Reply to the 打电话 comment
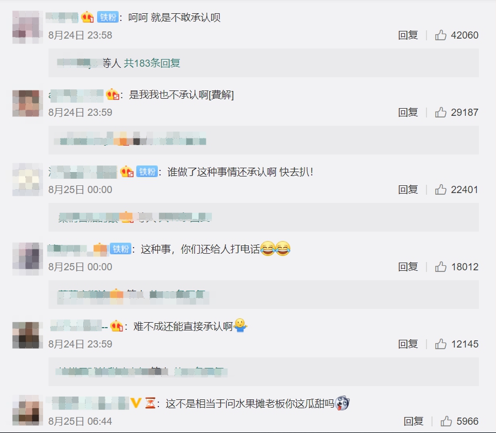 408,266
